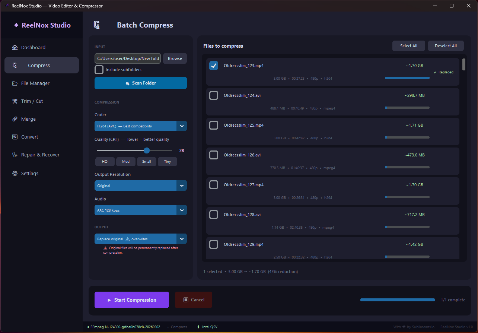Choose the HQ quality preset
The height and width of the screenshot is (333, 478).
pyautogui.click(x=105, y=161)
